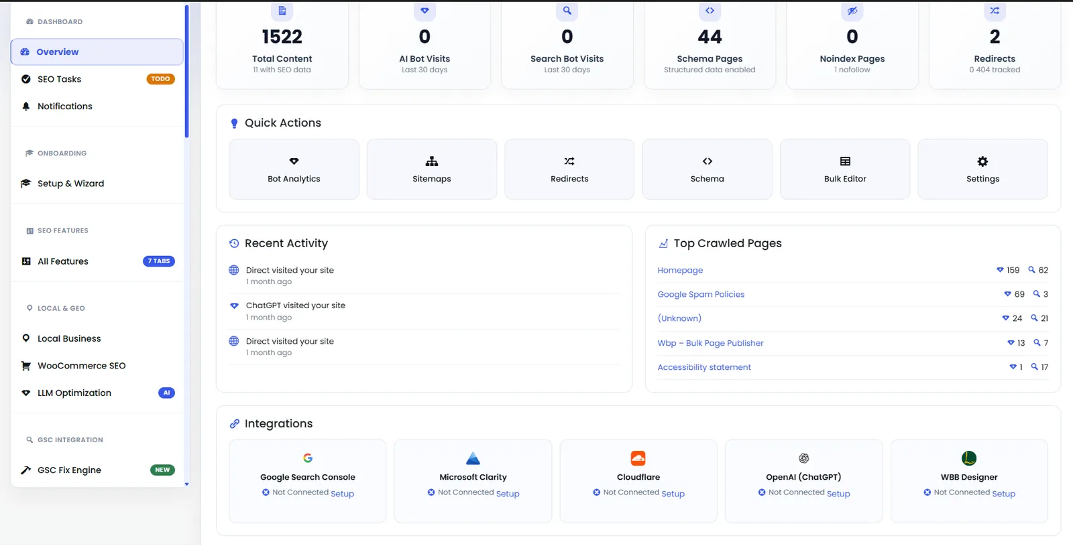The width and height of the screenshot is (1073, 546).
Task: Open the Schema quick action
Action: (x=707, y=169)
